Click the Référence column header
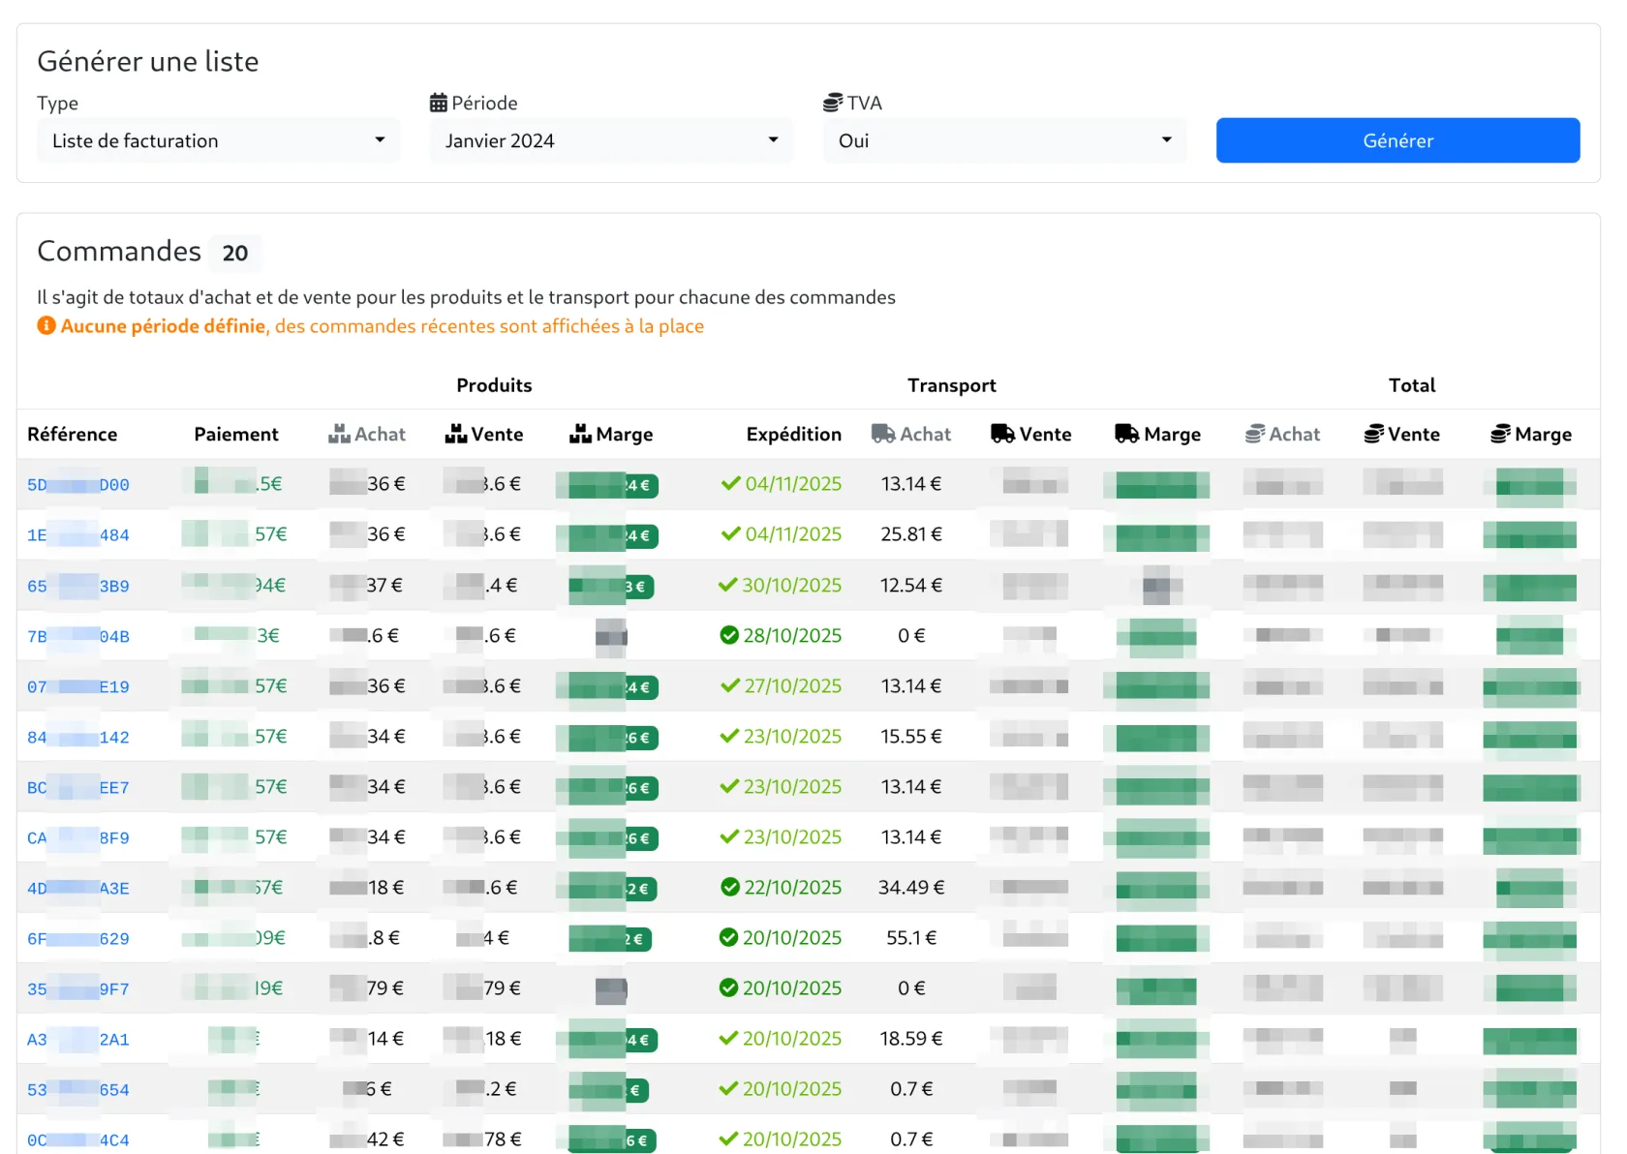1627x1154 pixels. click(x=72, y=435)
